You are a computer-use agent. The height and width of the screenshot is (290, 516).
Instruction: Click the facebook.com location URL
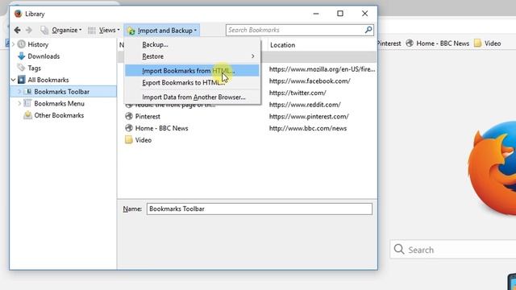click(310, 81)
